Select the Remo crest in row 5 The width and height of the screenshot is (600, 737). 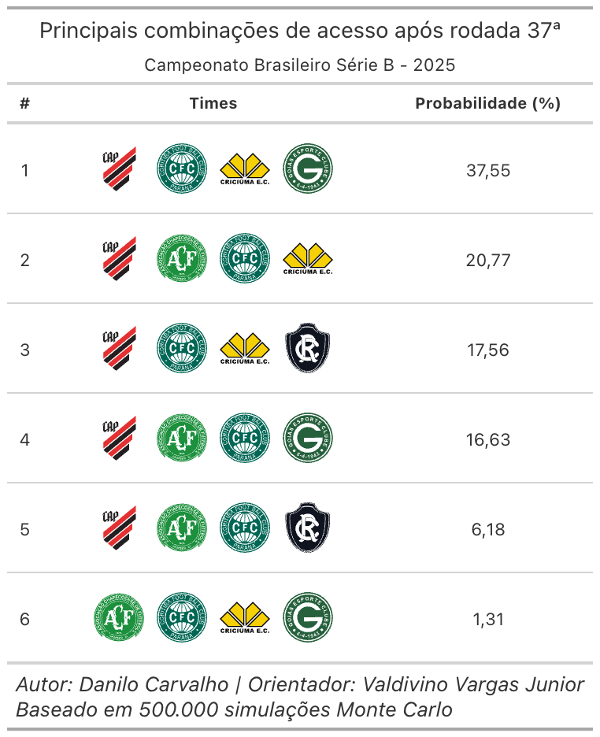point(308,528)
